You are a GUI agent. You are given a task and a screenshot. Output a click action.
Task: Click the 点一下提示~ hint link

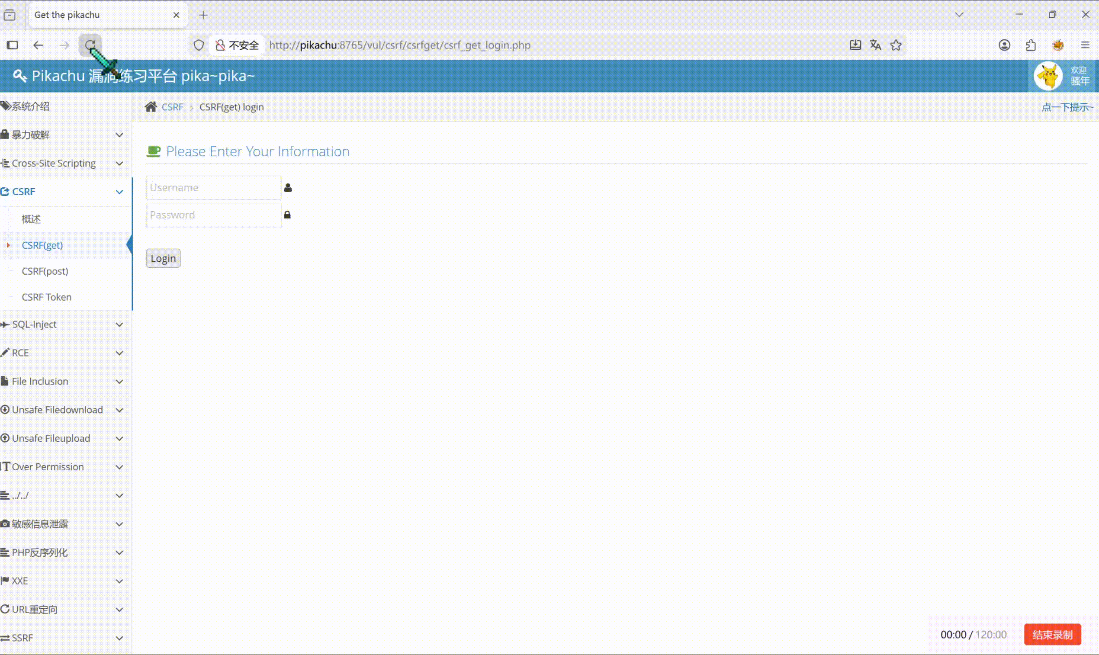point(1067,107)
